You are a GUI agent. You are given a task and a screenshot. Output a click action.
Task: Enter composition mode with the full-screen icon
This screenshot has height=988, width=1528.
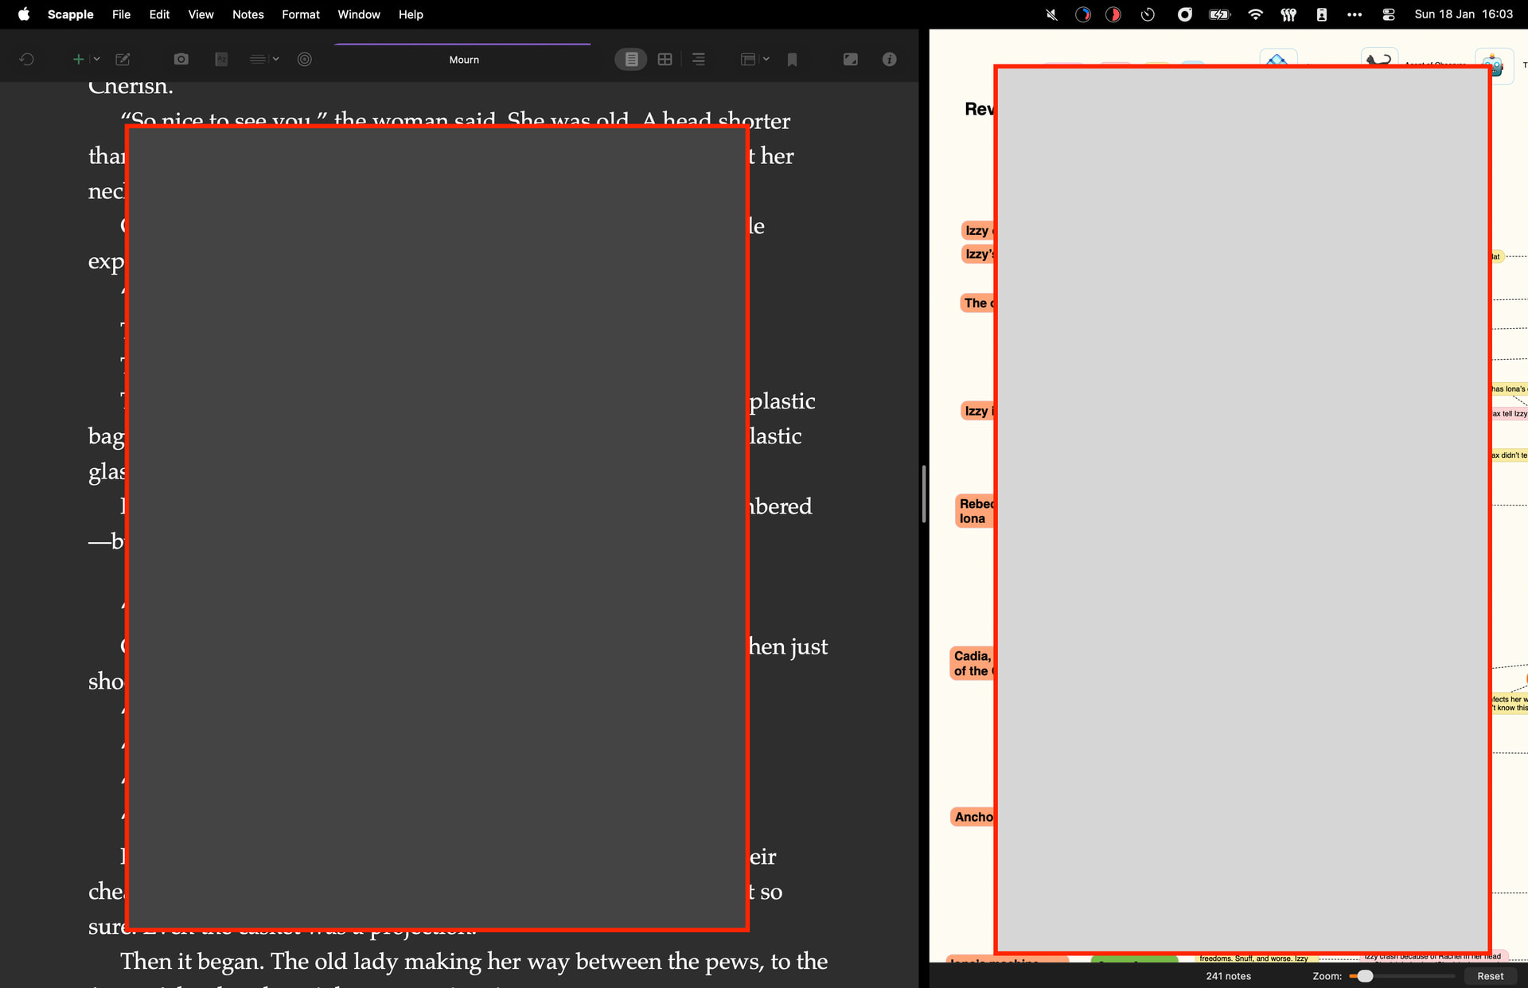[x=850, y=60]
